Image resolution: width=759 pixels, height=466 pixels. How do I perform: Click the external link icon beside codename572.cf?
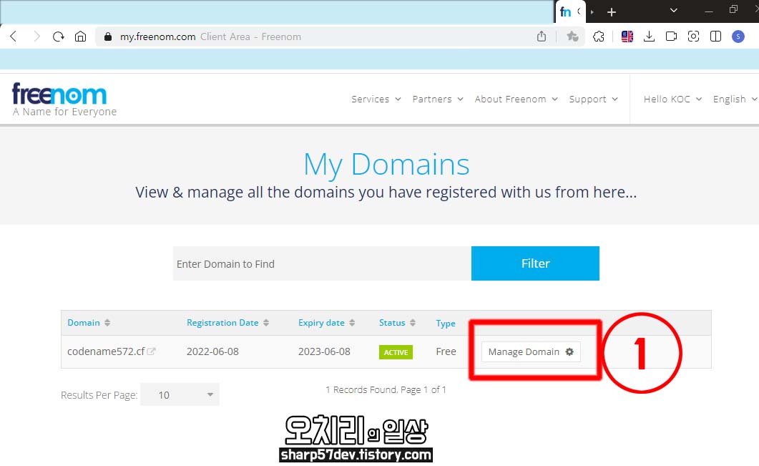[x=151, y=351]
